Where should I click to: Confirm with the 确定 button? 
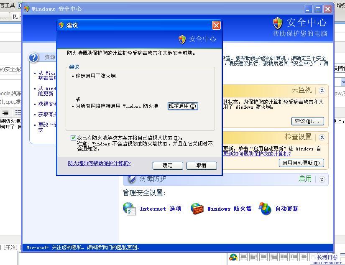pyautogui.click(x=168, y=166)
